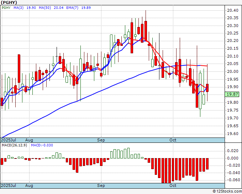Select the 20.05 price axis label
The height and width of the screenshot is (194, 242).
click(233, 64)
